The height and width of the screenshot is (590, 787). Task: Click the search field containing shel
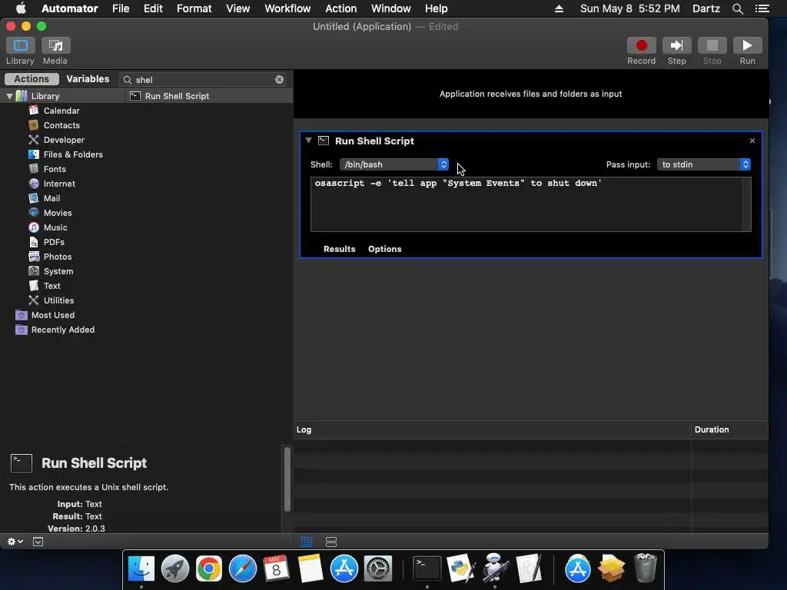coord(203,80)
